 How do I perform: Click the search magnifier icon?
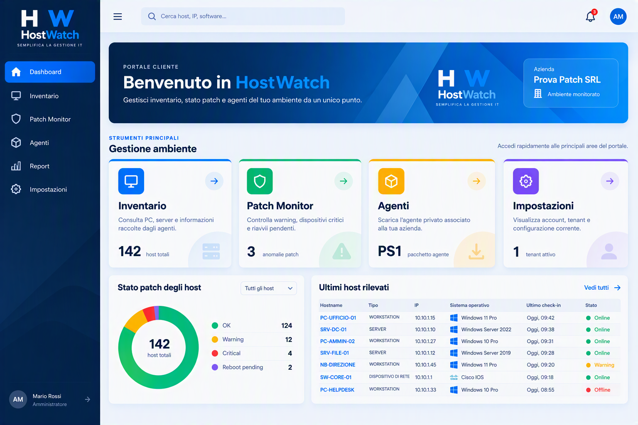(x=152, y=16)
